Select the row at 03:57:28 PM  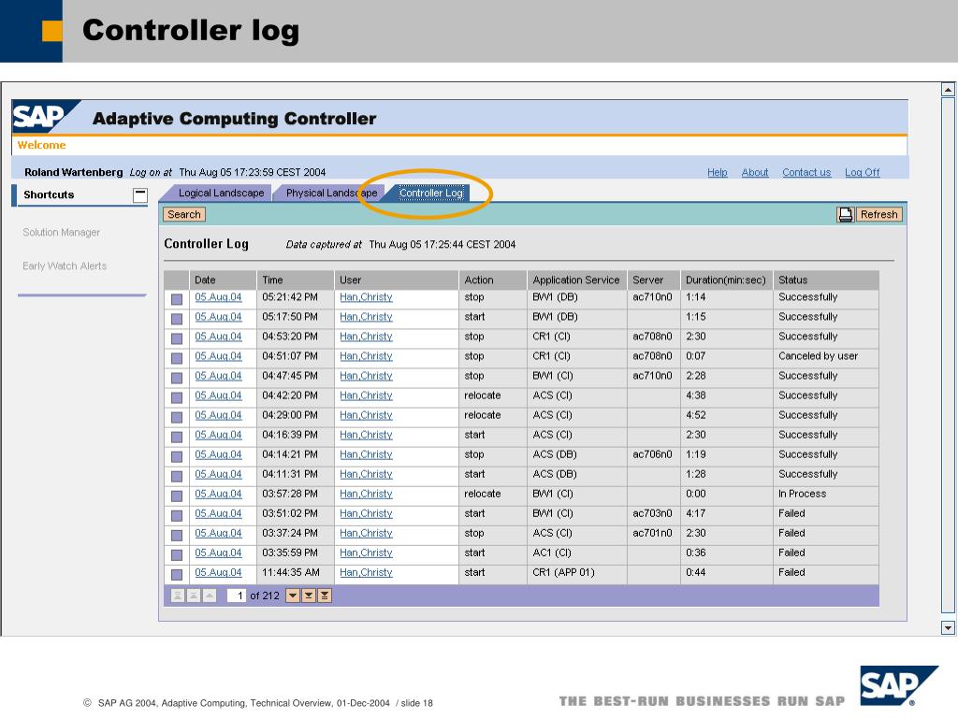click(x=177, y=495)
